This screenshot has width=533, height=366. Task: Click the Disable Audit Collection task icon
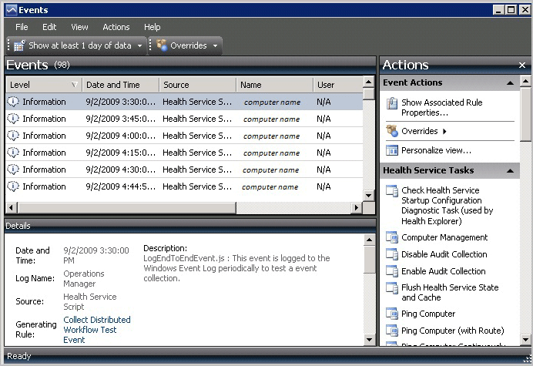coord(392,254)
